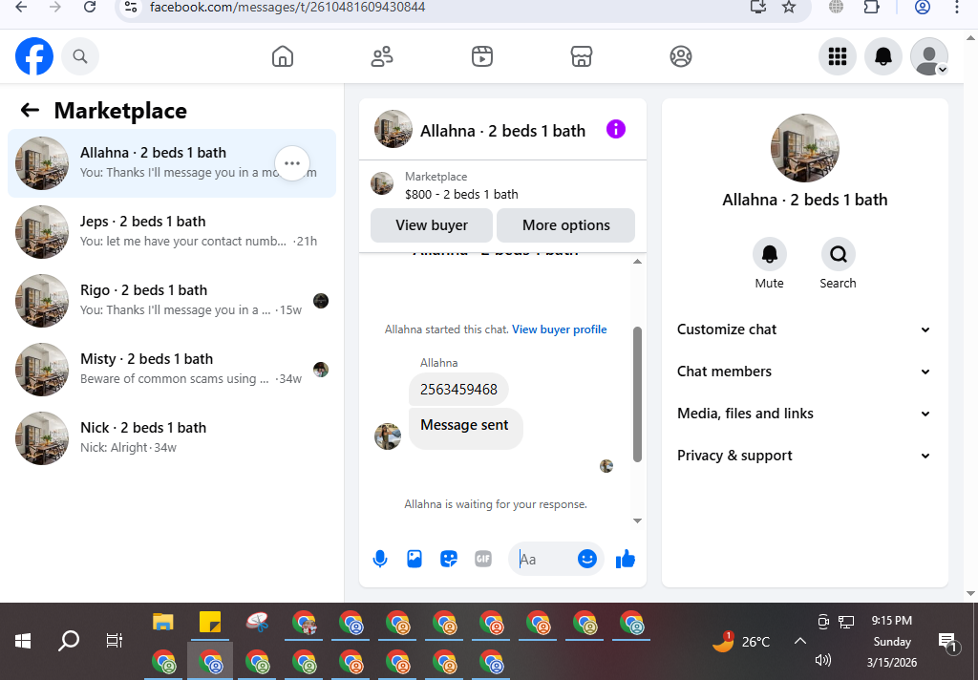Open View buyer profile link
978x680 pixels.
click(559, 329)
